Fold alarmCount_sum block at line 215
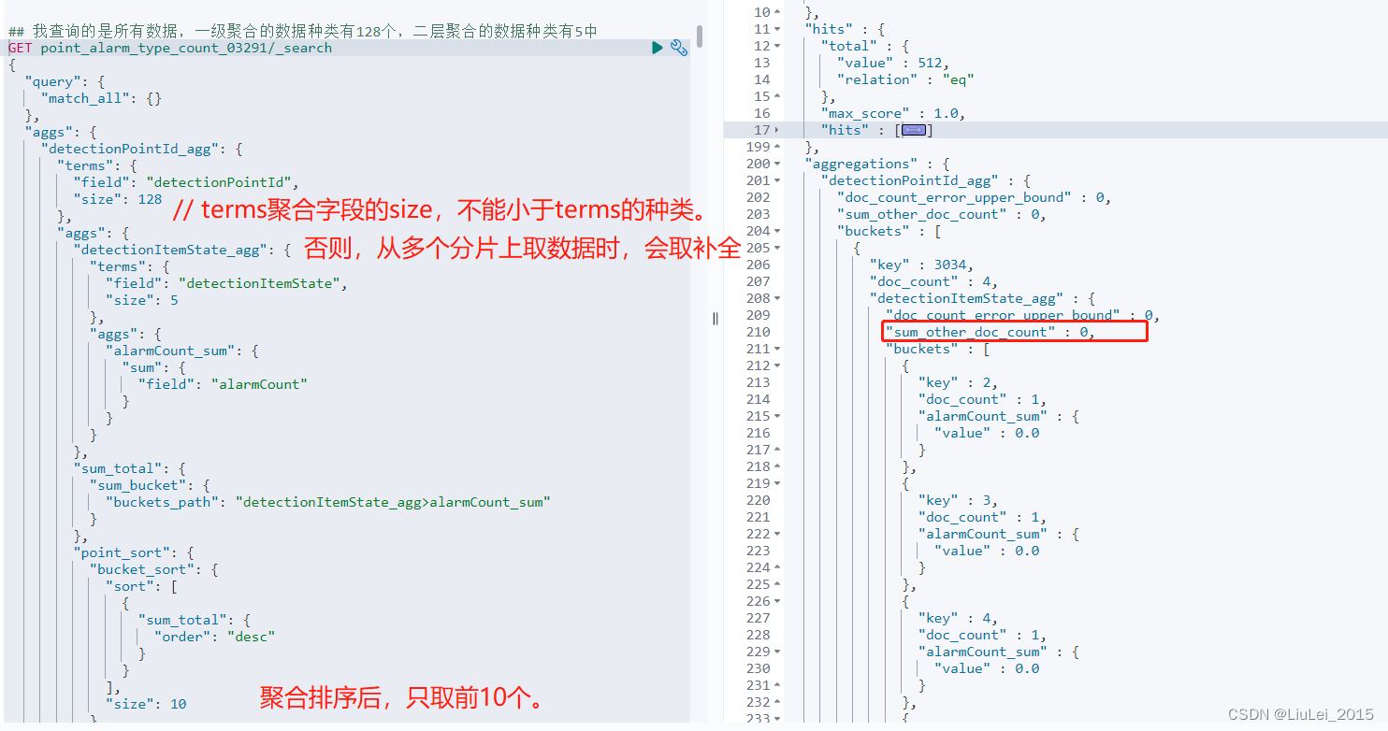The height and width of the screenshot is (731, 1388). [777, 416]
